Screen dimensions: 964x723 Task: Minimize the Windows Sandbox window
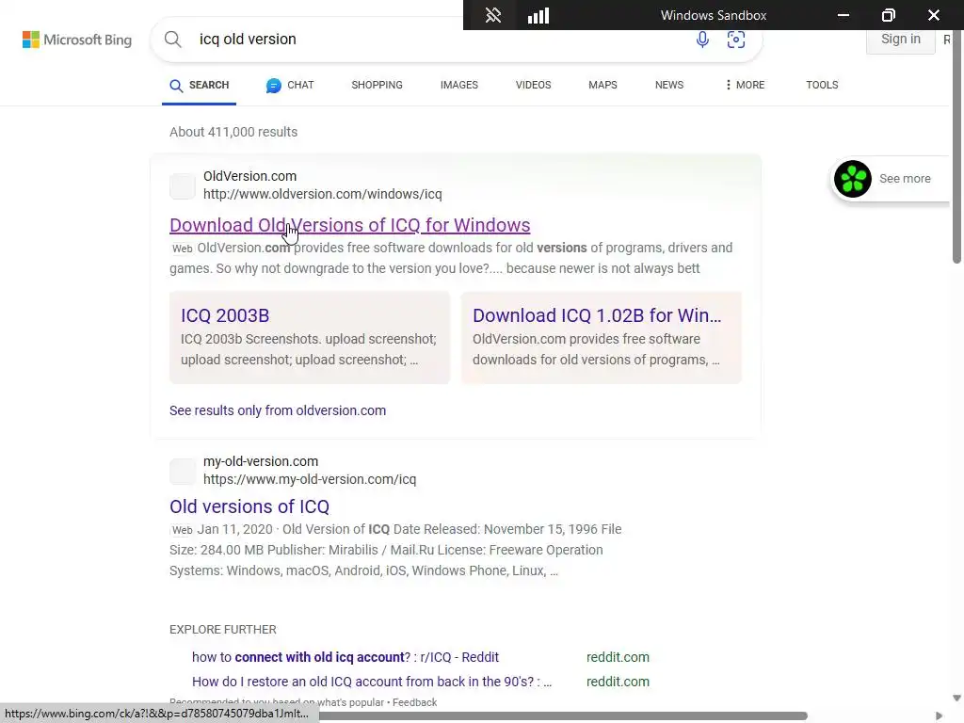[x=843, y=15]
